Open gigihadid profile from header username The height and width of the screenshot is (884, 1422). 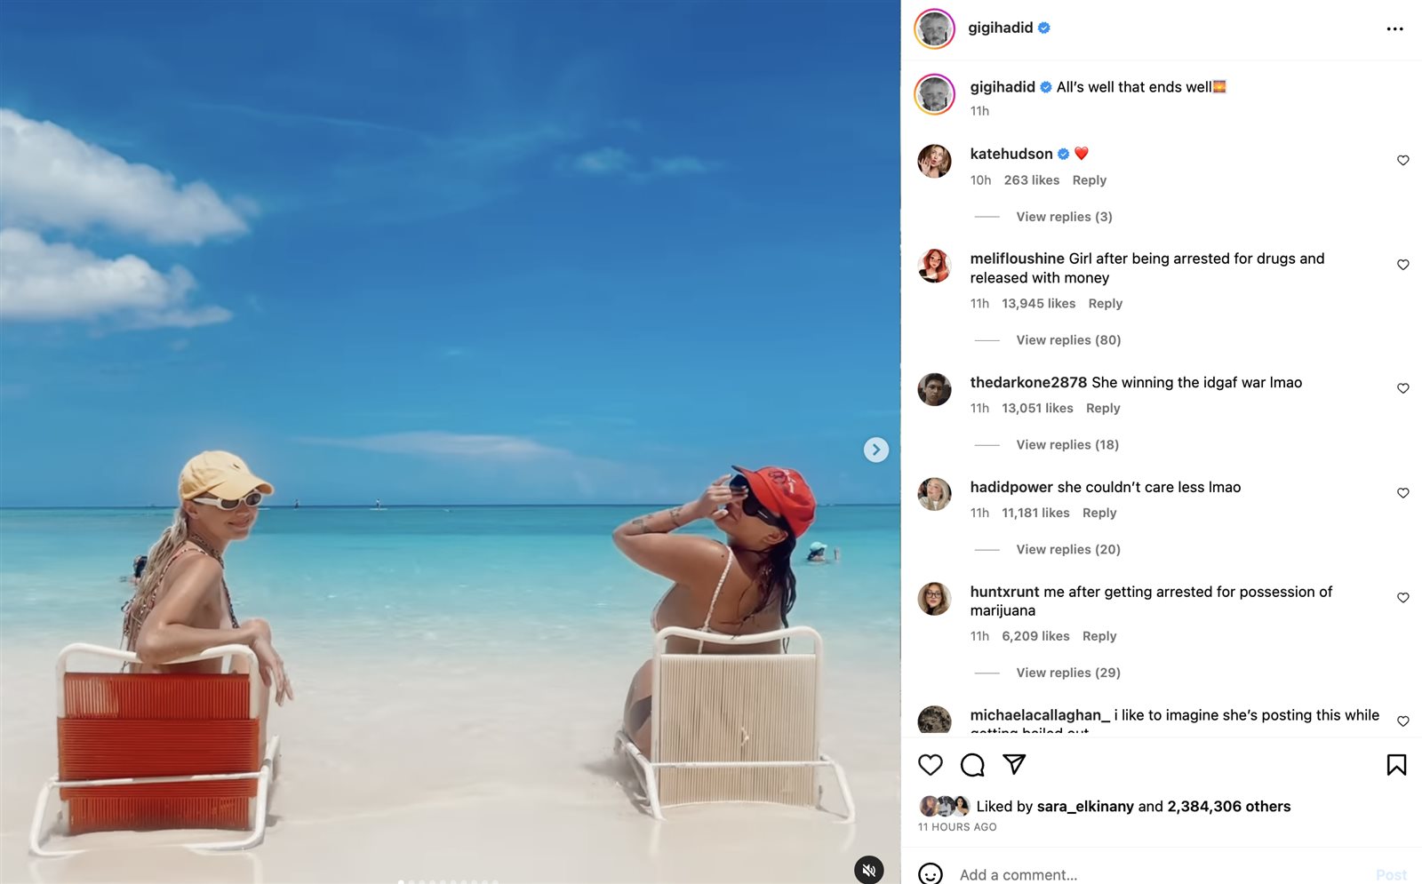1000,28
